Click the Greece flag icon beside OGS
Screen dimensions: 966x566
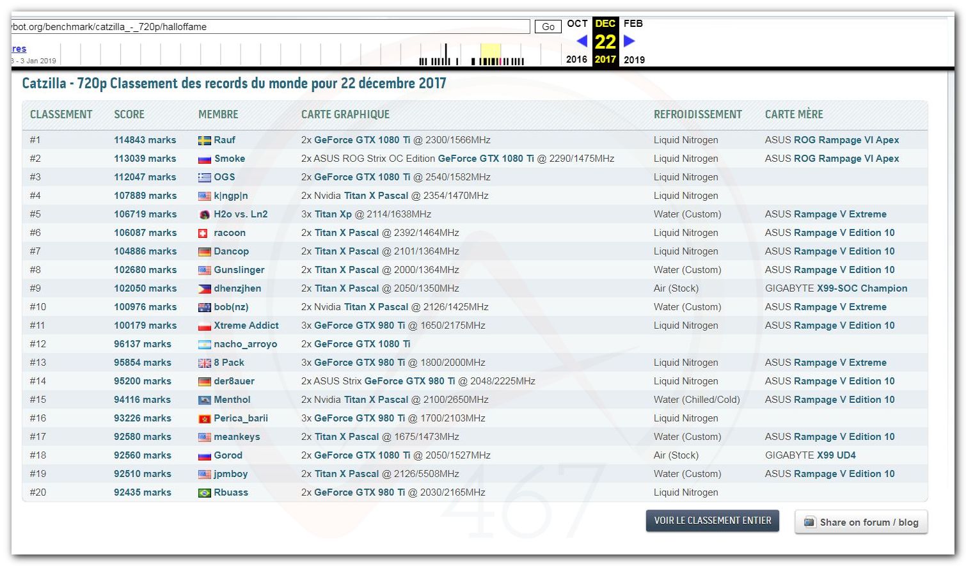click(205, 178)
